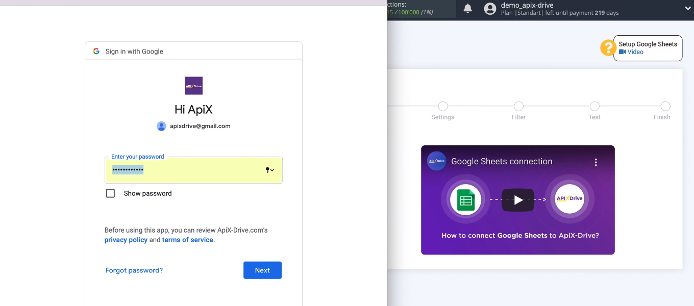The width and height of the screenshot is (694, 306).
Task: Open the password manager key icon
Action: pyautogui.click(x=270, y=170)
